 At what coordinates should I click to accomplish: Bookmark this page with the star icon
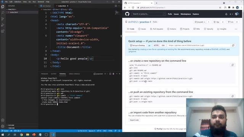pos(220,8)
